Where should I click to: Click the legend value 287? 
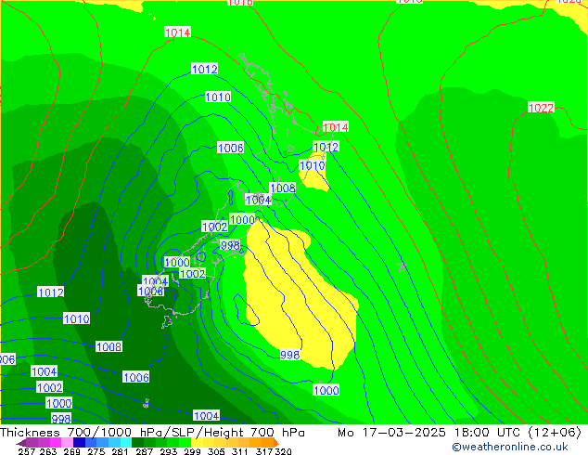[x=144, y=451]
